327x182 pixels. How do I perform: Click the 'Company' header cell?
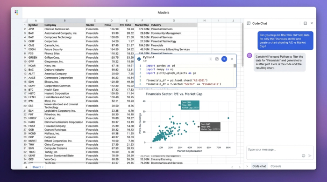point(64,25)
